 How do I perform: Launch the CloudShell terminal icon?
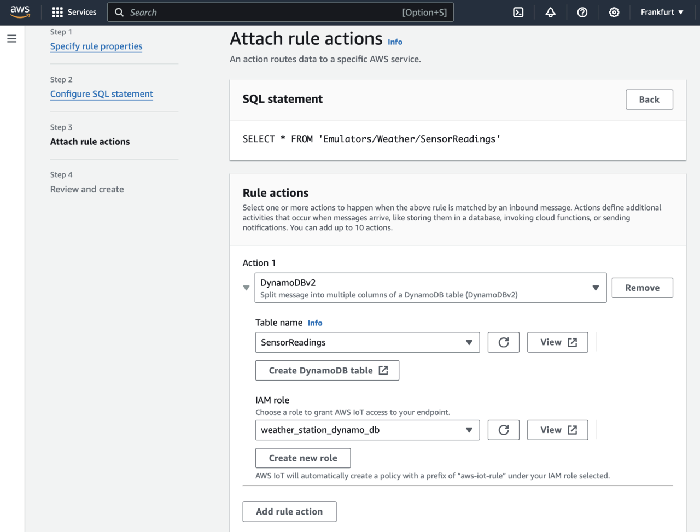click(x=518, y=12)
